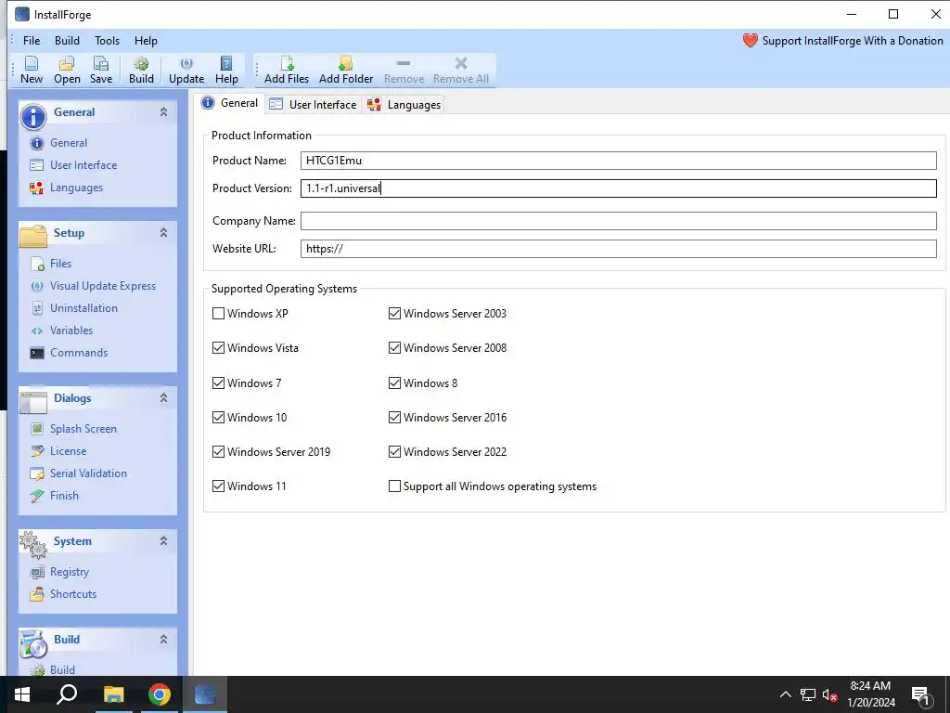The image size is (950, 713).
Task: Collapse the Dialogs sidebar section
Action: tap(163, 397)
